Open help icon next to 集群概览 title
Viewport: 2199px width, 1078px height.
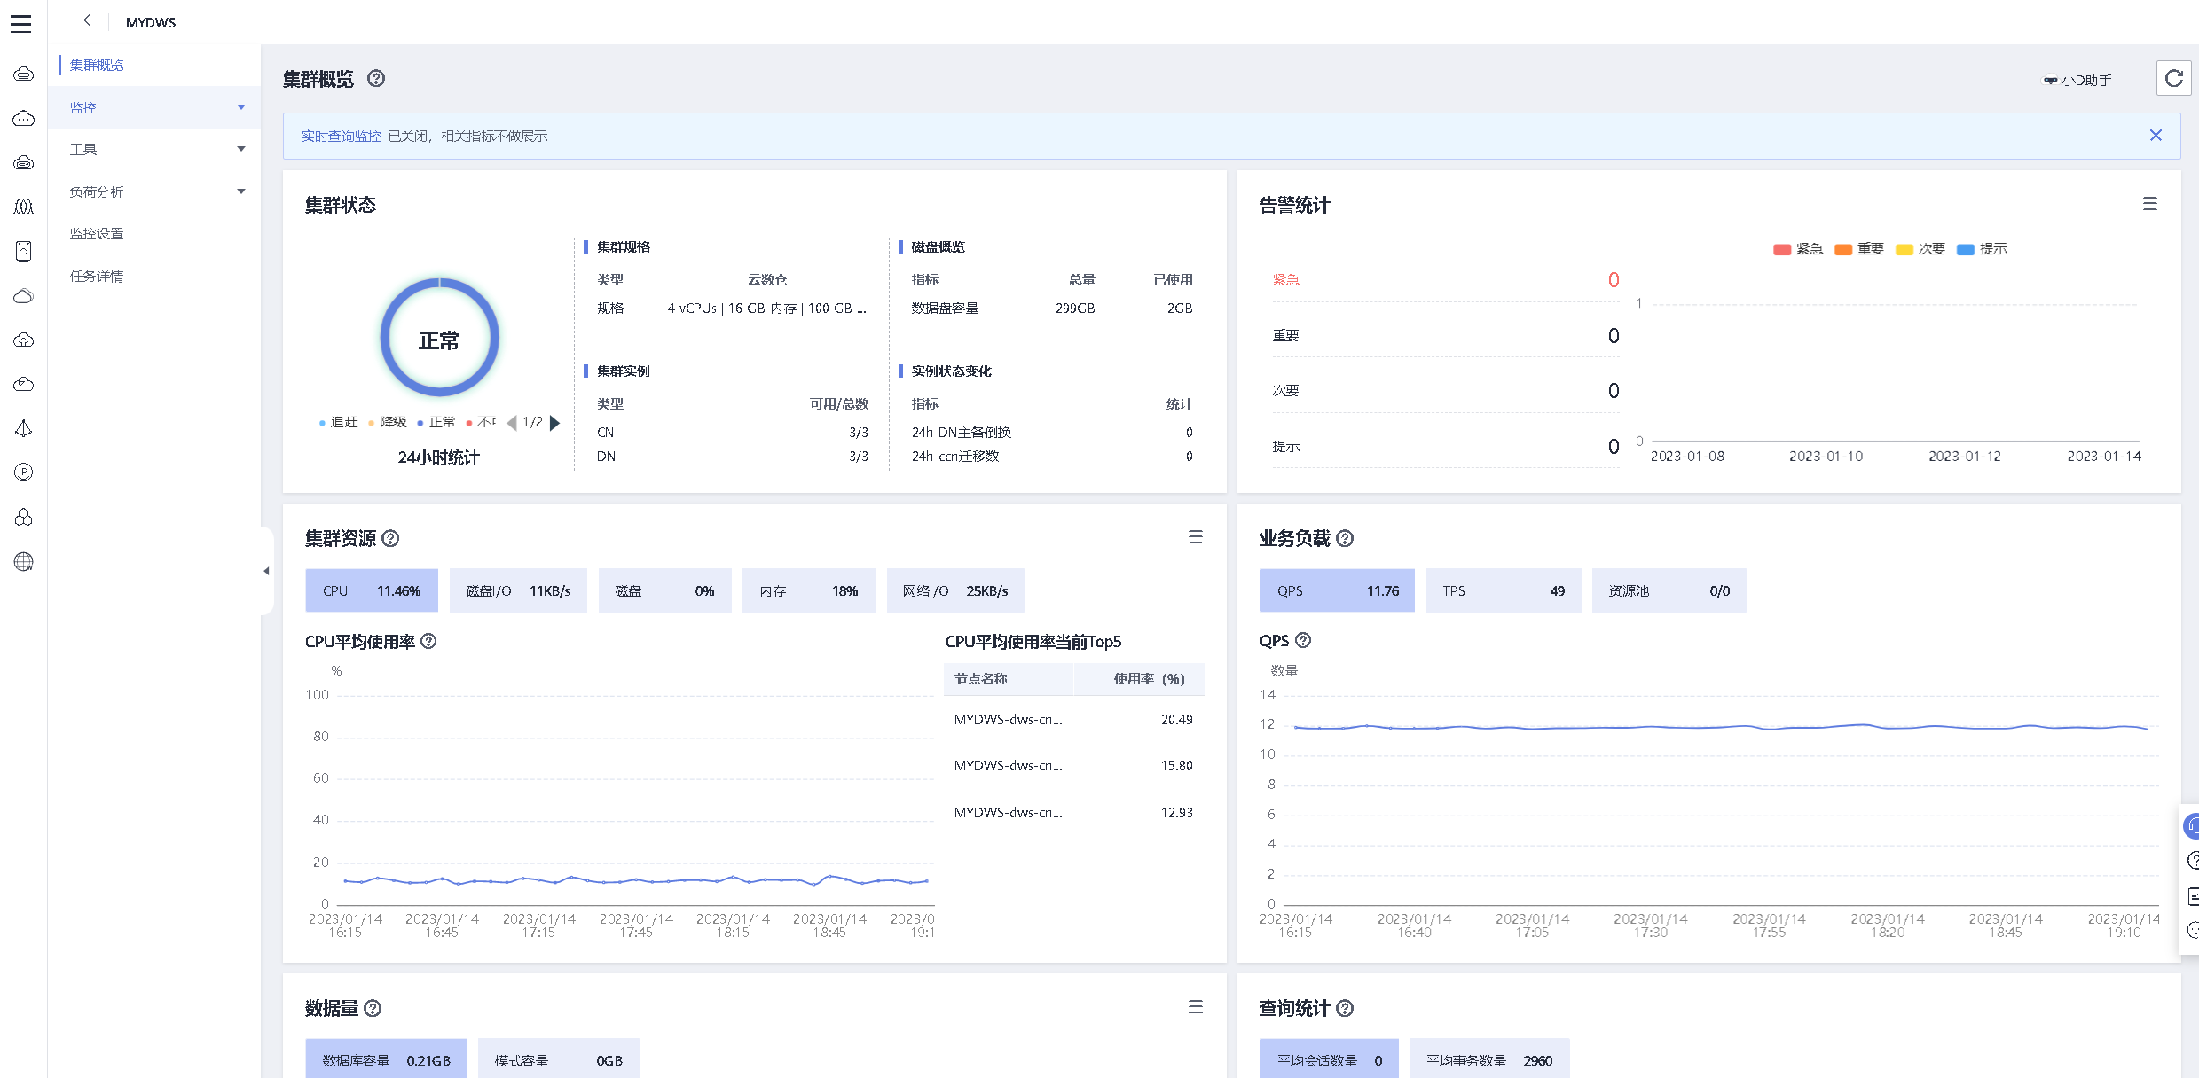[x=376, y=79]
